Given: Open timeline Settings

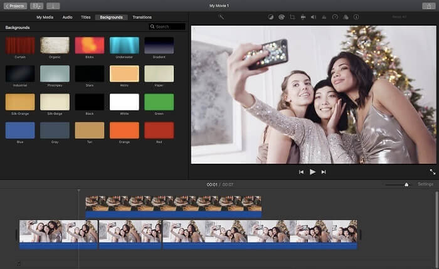Looking at the screenshot, I should coord(425,184).
